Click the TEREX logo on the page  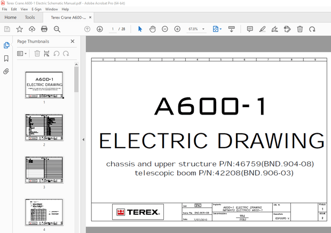[138, 212]
